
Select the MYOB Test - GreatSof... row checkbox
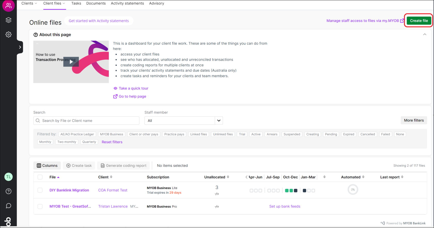click(x=40, y=207)
